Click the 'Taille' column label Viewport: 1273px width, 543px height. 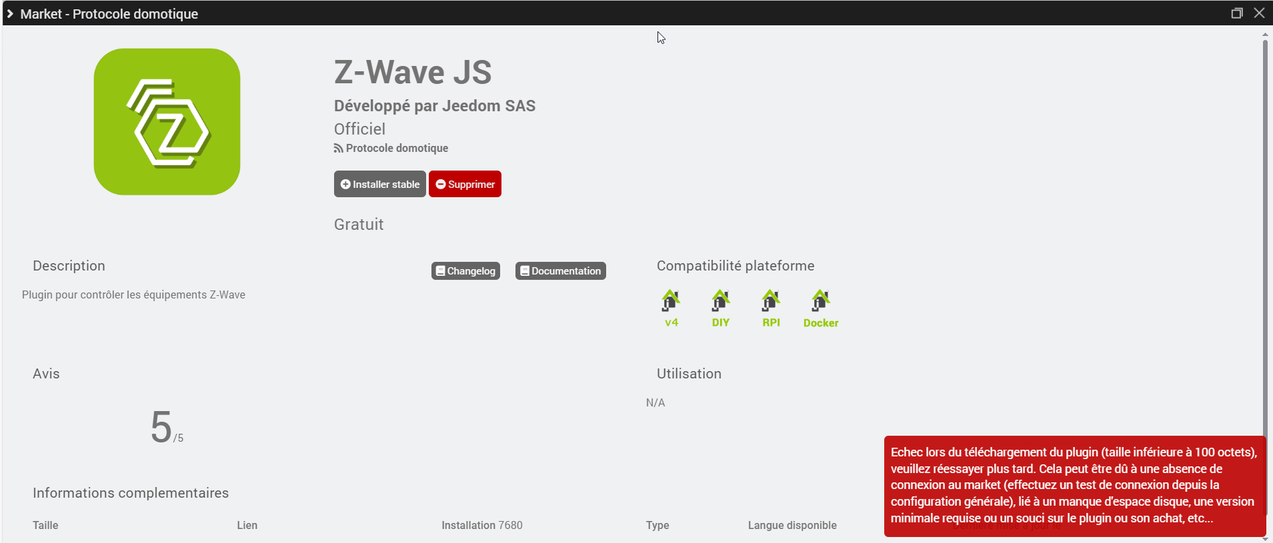pyautogui.click(x=45, y=525)
